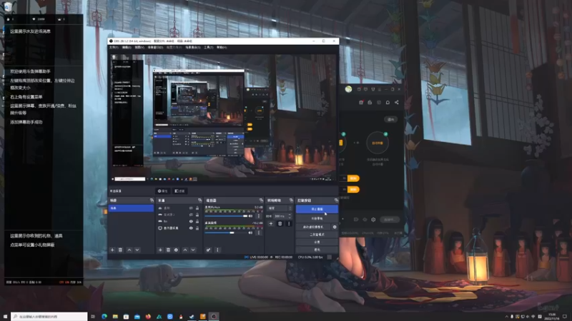572x321 pixels.
Task: Click share icon in streaming companion window
Action: [397, 102]
